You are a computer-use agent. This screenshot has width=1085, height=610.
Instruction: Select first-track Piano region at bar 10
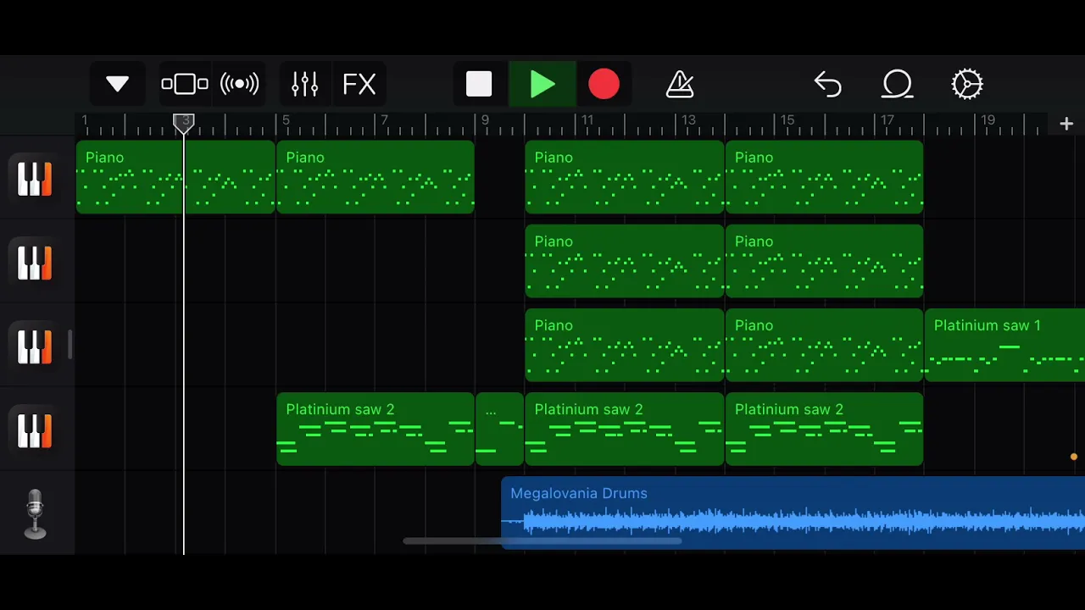coord(625,176)
